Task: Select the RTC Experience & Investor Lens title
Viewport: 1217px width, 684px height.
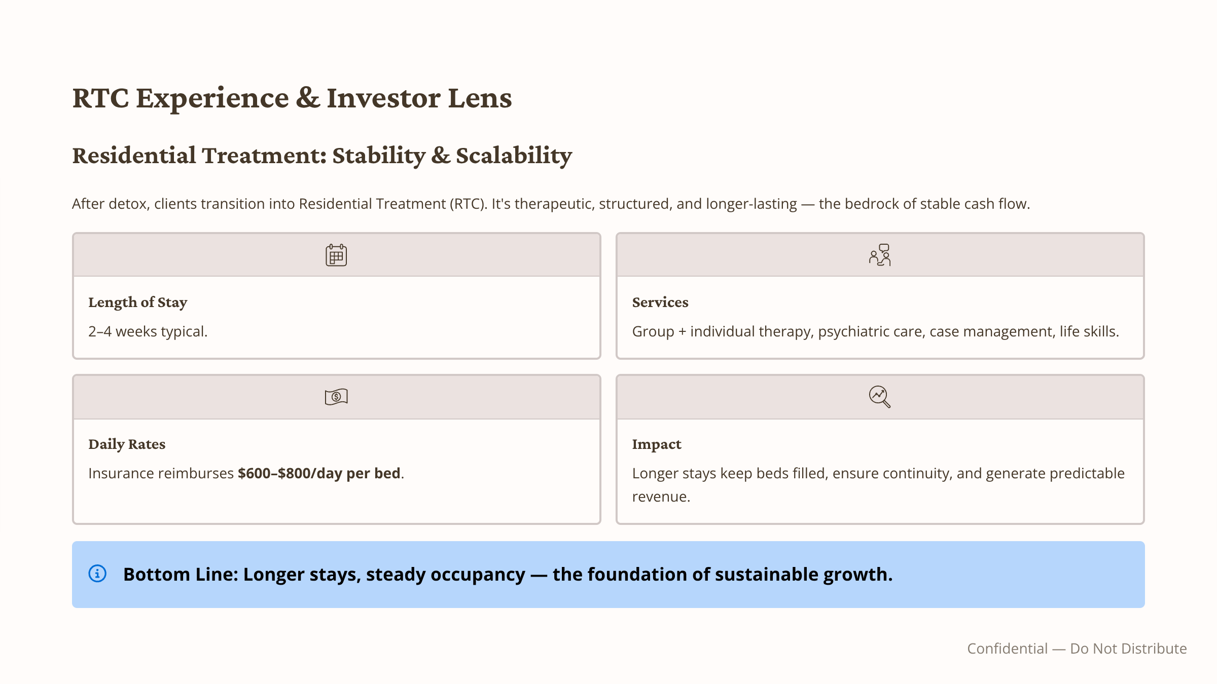Action: pos(292,98)
